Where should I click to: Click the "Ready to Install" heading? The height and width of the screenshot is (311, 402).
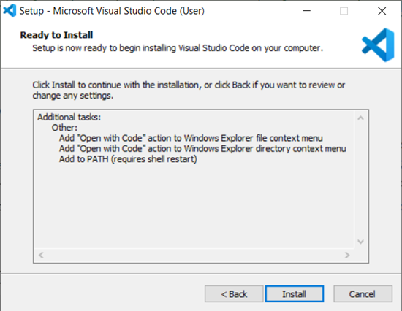pyautogui.click(x=56, y=35)
